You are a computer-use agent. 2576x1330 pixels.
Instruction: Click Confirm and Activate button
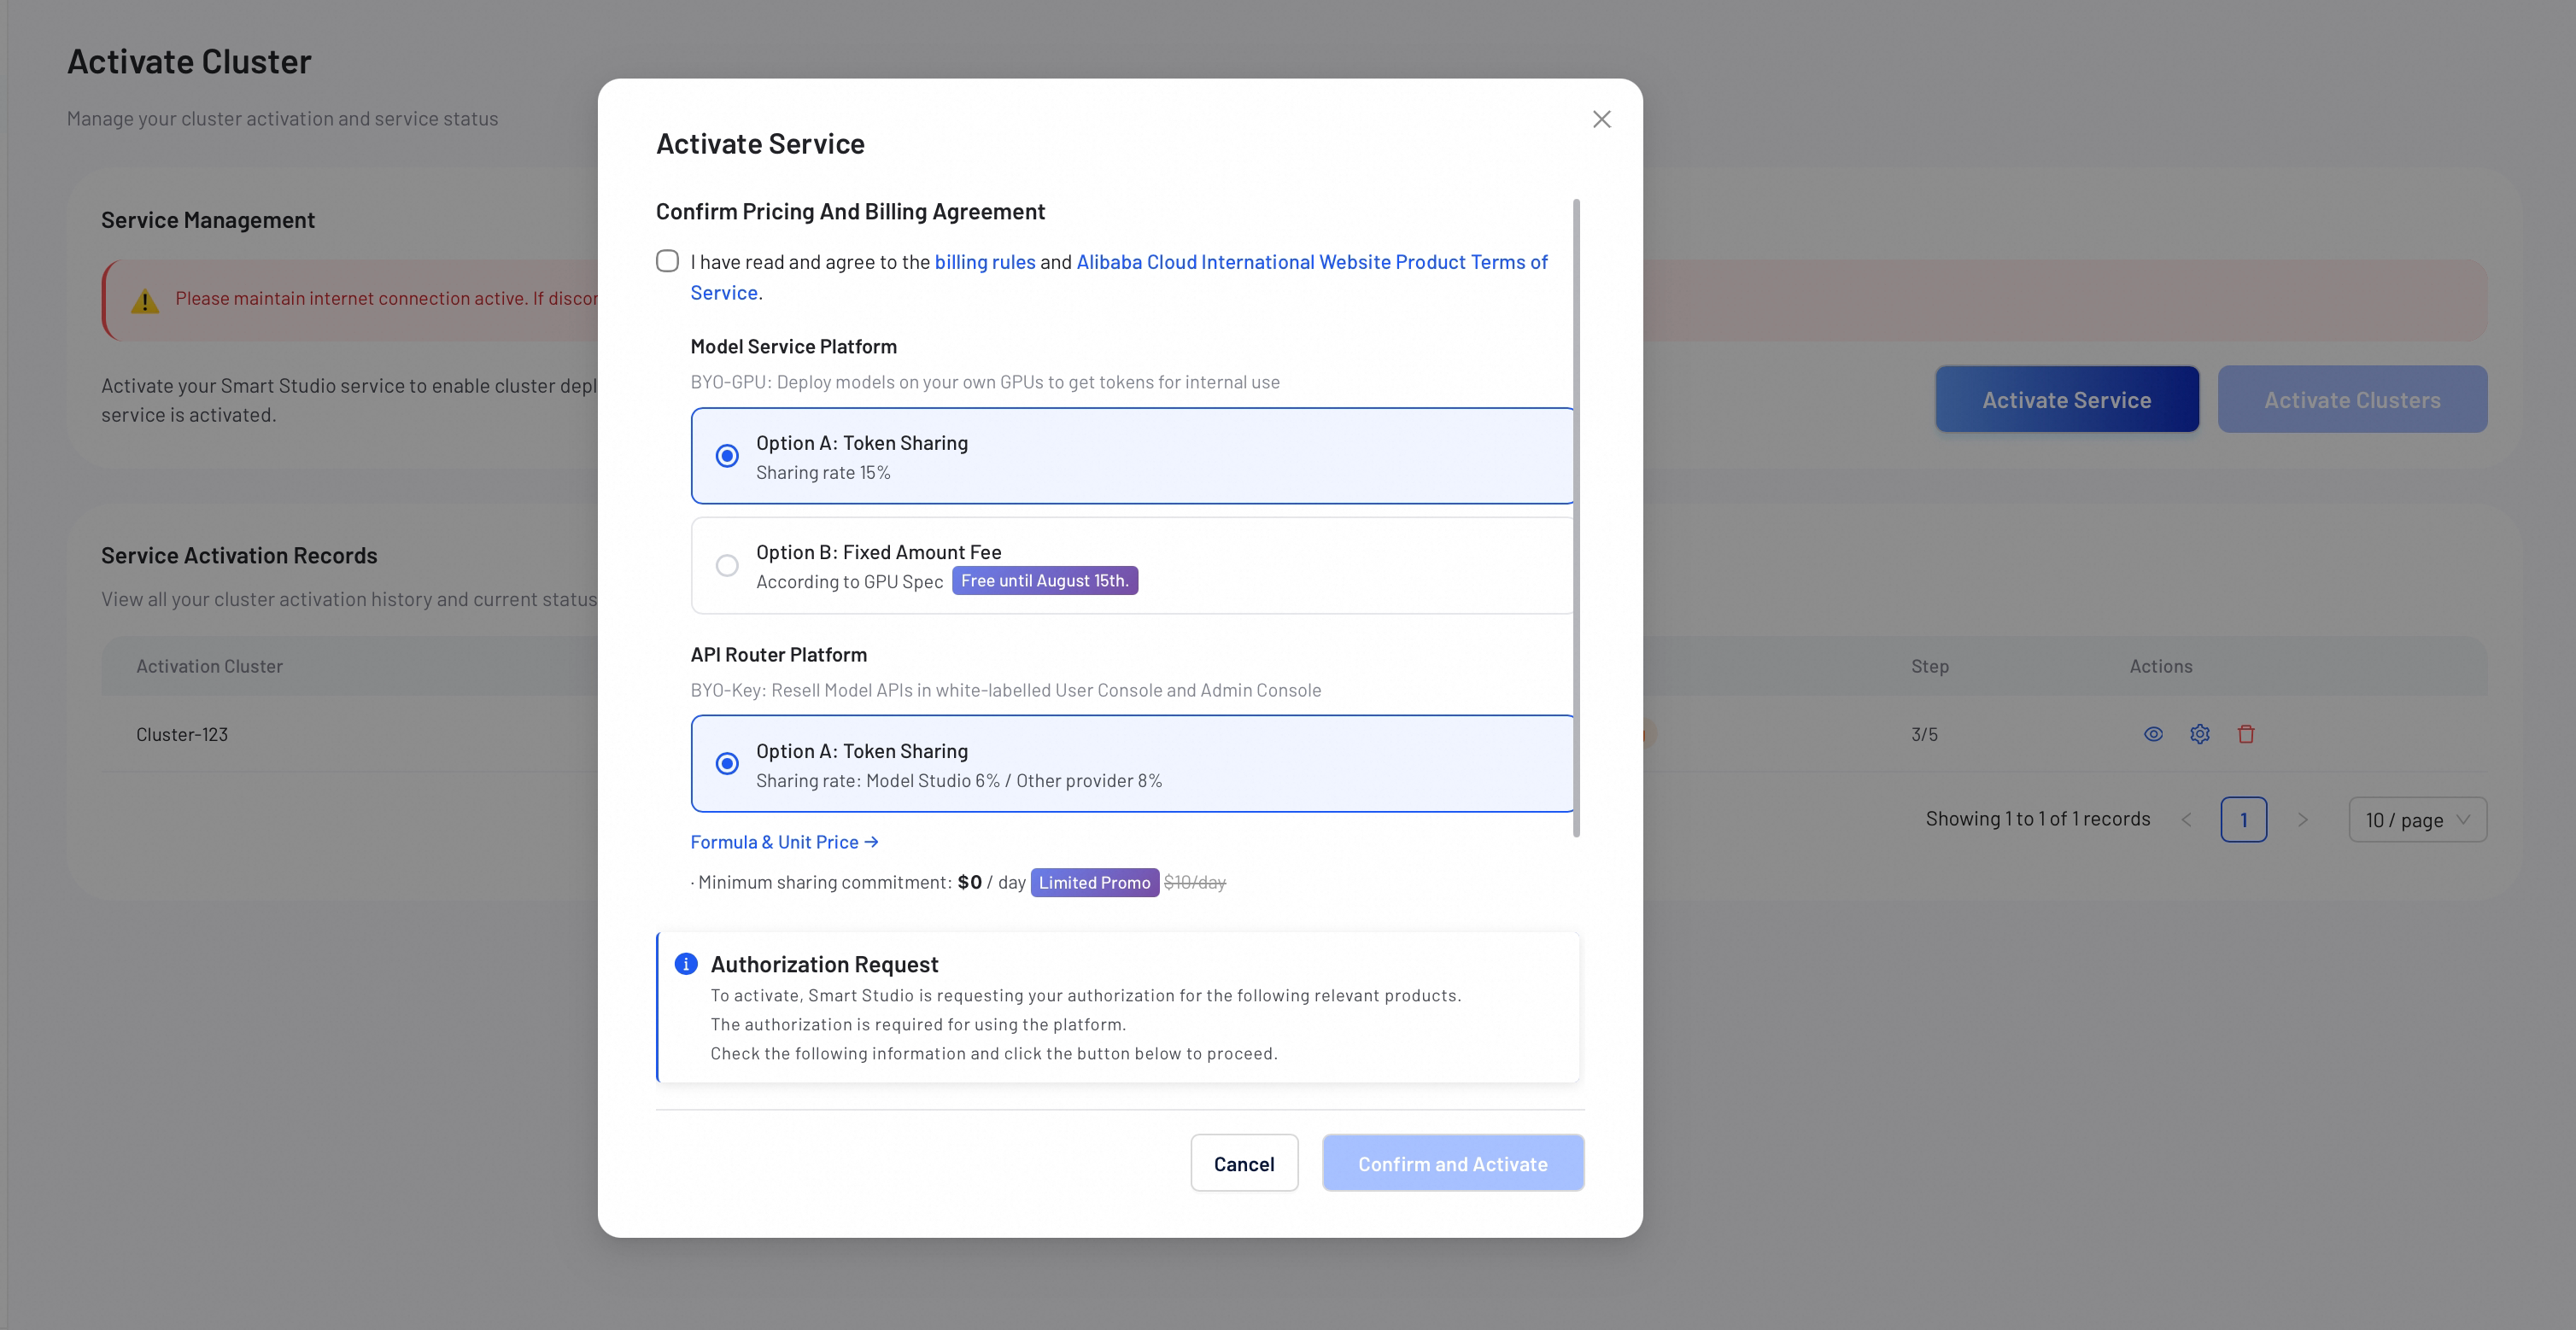coord(1452,1164)
